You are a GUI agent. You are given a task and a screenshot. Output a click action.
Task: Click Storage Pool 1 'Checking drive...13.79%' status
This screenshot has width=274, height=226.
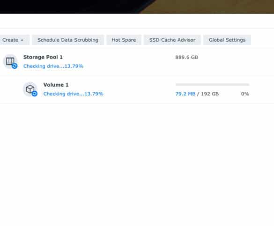(x=53, y=66)
